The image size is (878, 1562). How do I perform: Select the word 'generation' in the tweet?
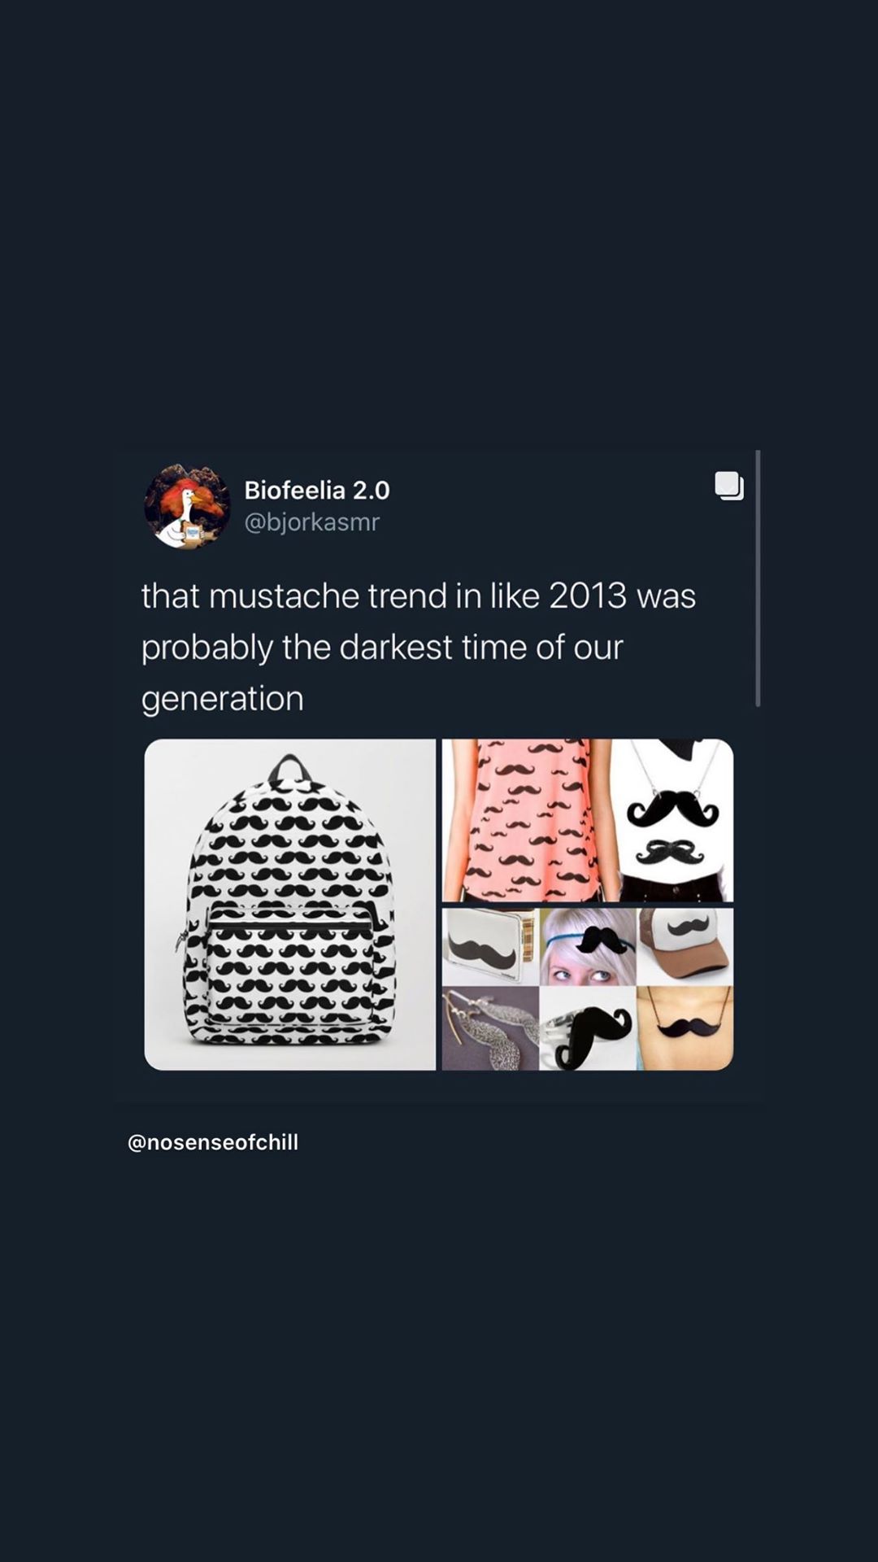[223, 699]
